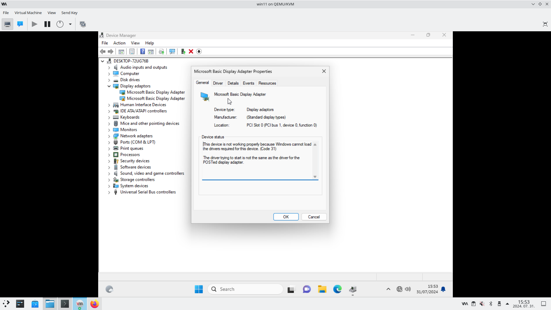Switch to the Driver tab
This screenshot has width=551, height=310.
click(x=218, y=83)
